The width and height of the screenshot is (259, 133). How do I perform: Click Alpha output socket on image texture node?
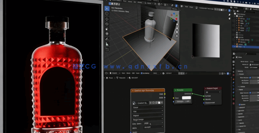165,98
